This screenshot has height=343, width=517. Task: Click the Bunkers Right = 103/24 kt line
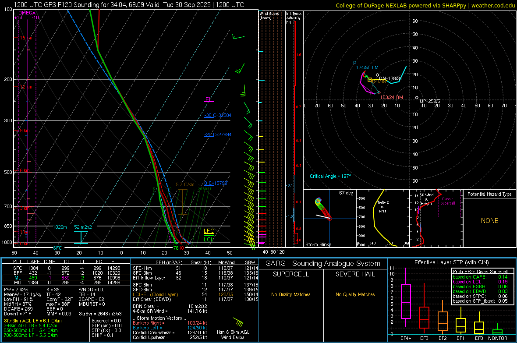coord(170,323)
